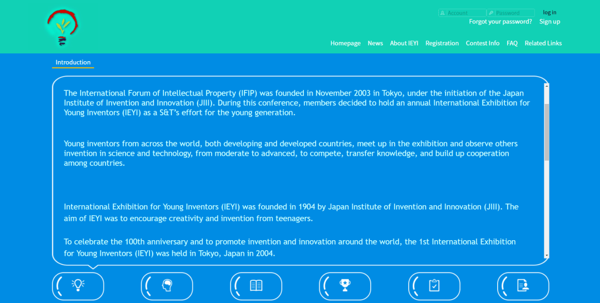This screenshot has width=600, height=303.
Task: Click the scrollbar down arrow in text panel
Action: (x=547, y=255)
